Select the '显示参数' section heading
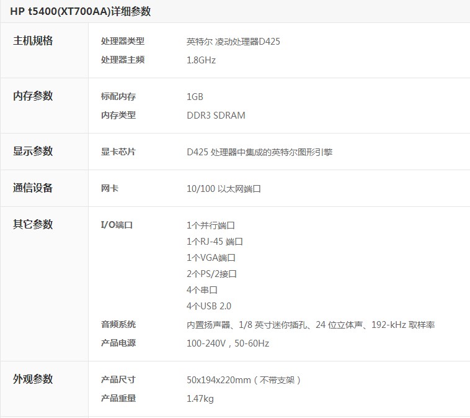This screenshot has width=470, height=418. tap(33, 151)
